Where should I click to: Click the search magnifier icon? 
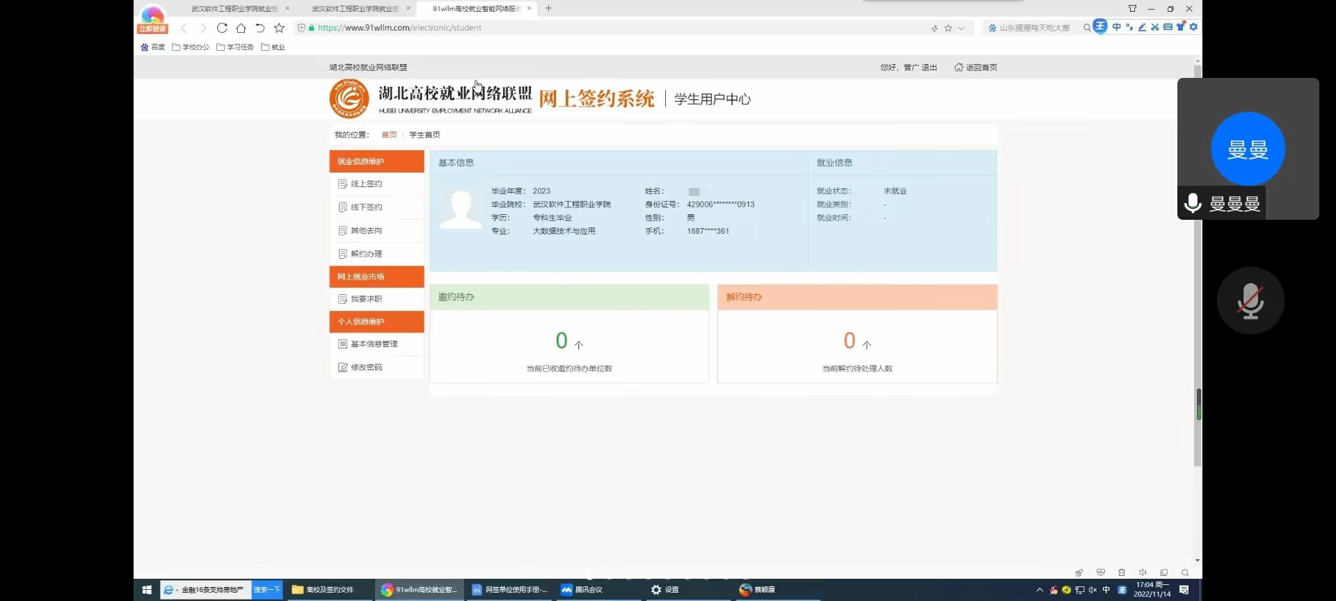pos(1087,28)
